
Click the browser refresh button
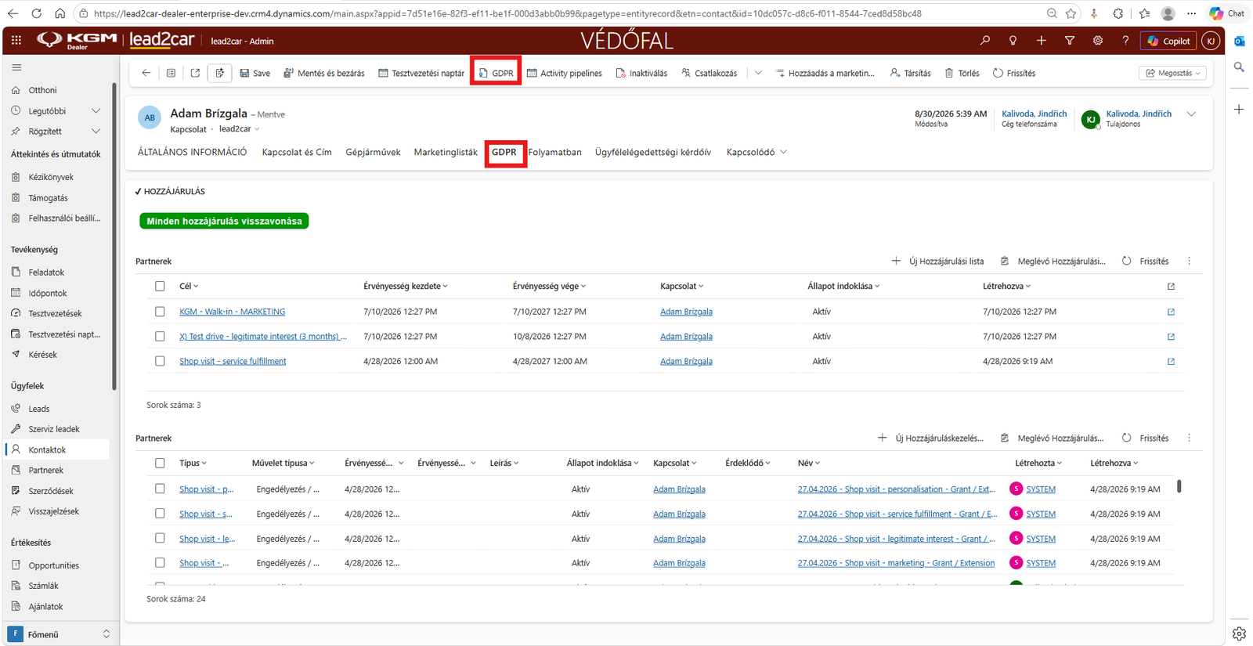click(36, 13)
